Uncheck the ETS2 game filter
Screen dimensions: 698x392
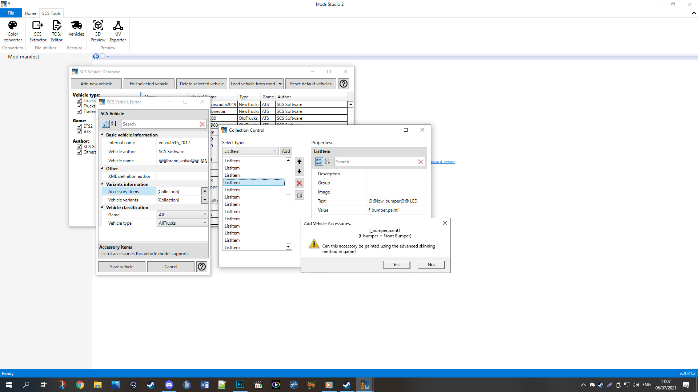[80, 126]
